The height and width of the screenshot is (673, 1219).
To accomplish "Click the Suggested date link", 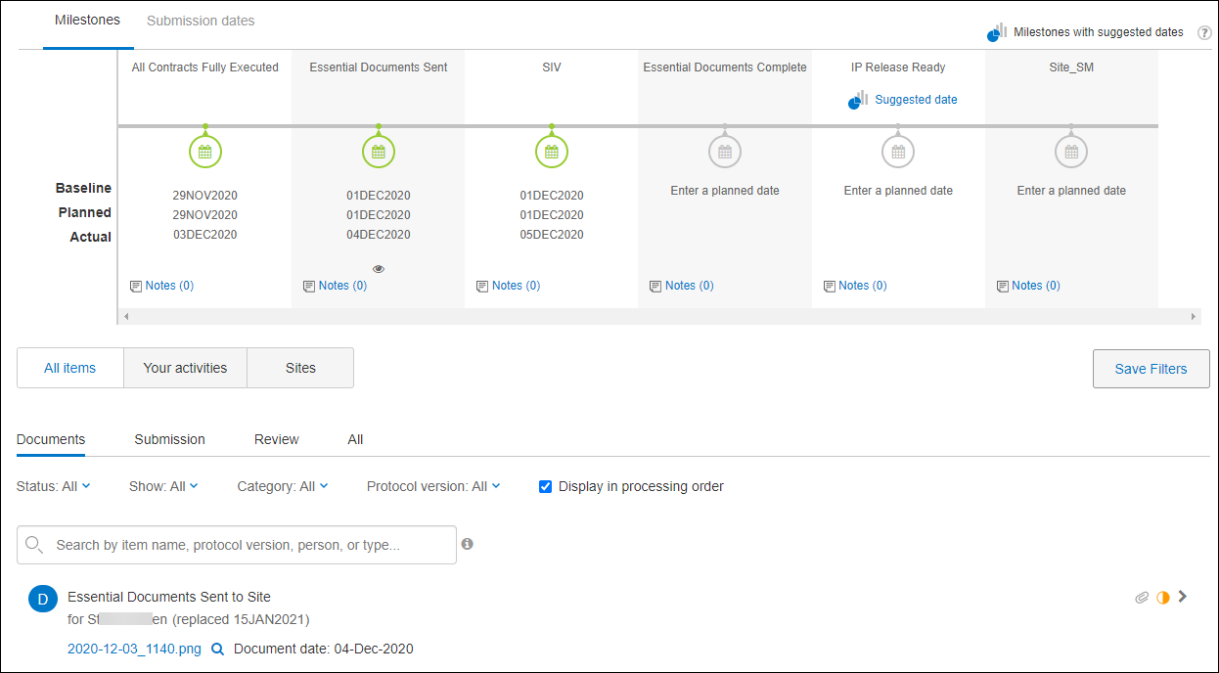I will 916,100.
